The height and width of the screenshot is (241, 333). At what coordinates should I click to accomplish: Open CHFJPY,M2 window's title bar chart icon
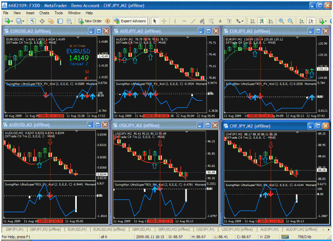[x=226, y=126]
